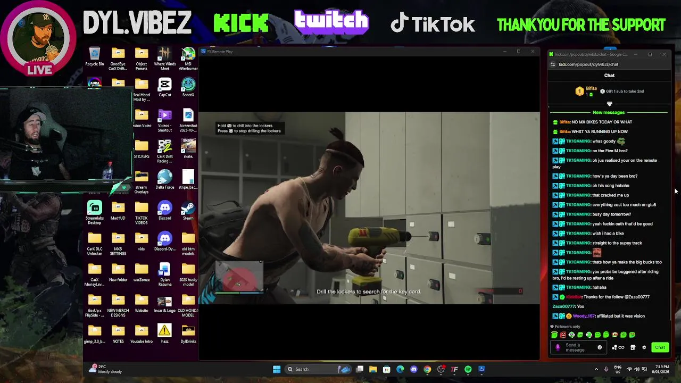Click the microphone icon in message box
This screenshot has height=383, width=681.
[558, 347]
